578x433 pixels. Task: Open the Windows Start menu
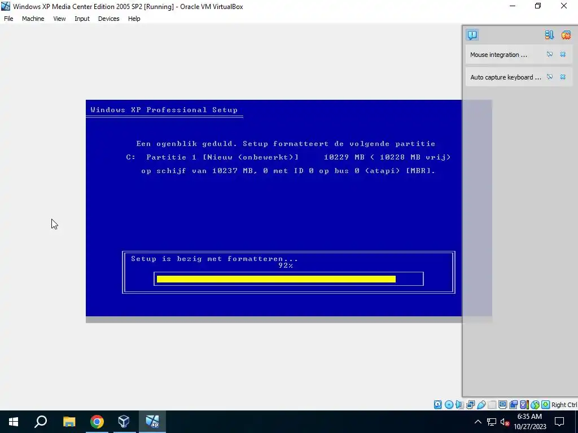pos(14,422)
